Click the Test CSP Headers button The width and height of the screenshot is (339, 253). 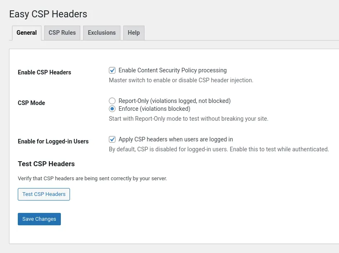44,194
